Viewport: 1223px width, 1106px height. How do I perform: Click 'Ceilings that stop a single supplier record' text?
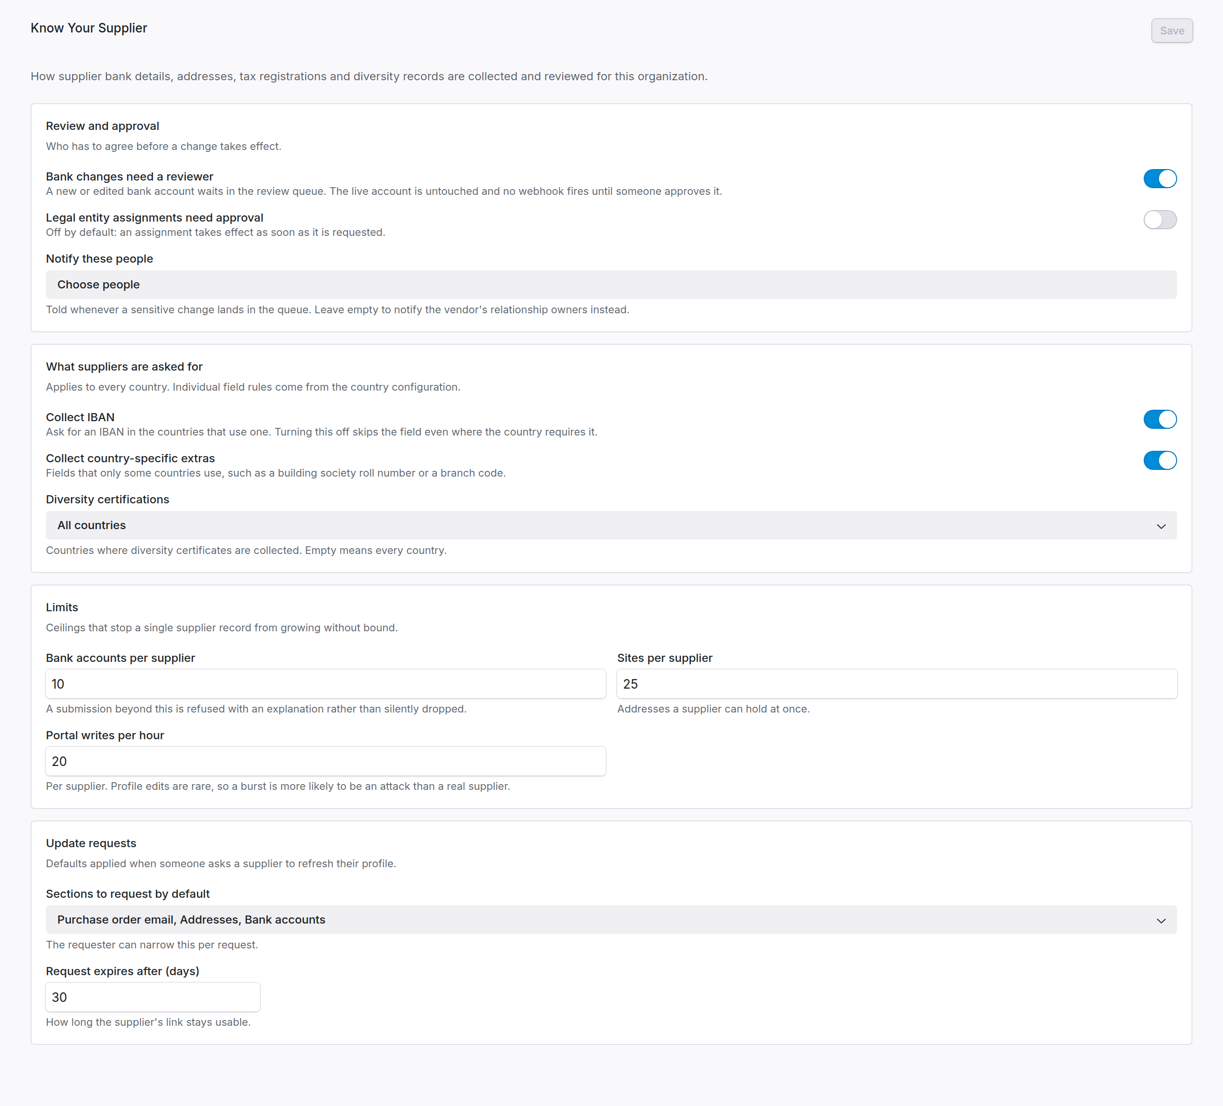pos(222,627)
